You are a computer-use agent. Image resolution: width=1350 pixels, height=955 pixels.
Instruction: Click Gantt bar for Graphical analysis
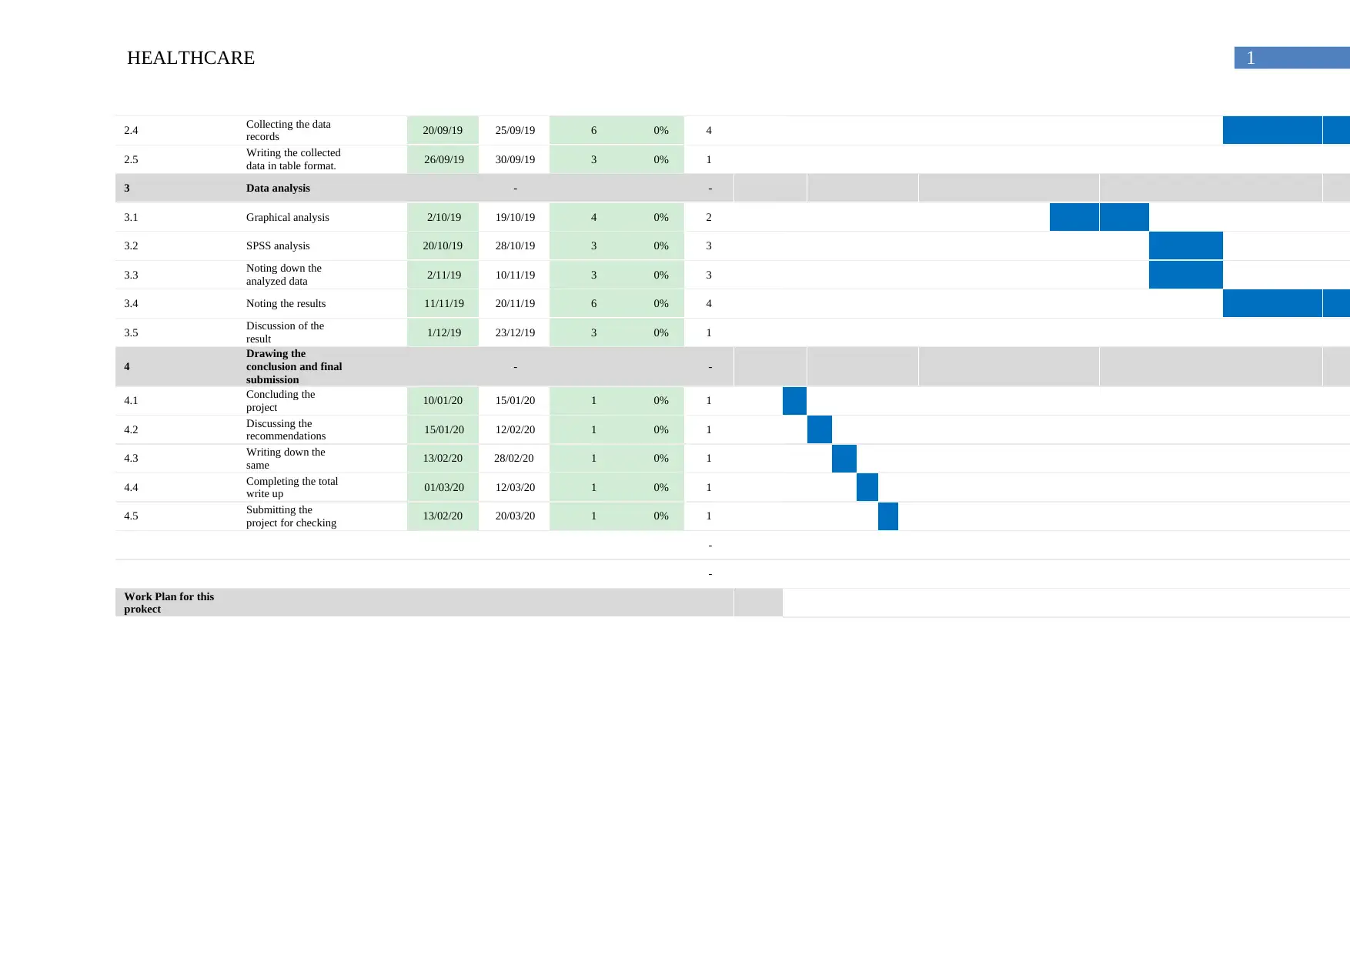click(1099, 217)
